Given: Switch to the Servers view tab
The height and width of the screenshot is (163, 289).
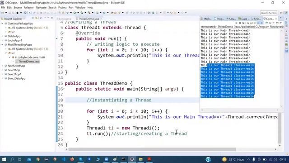Looking at the screenshot, I should click(x=231, y=19).
